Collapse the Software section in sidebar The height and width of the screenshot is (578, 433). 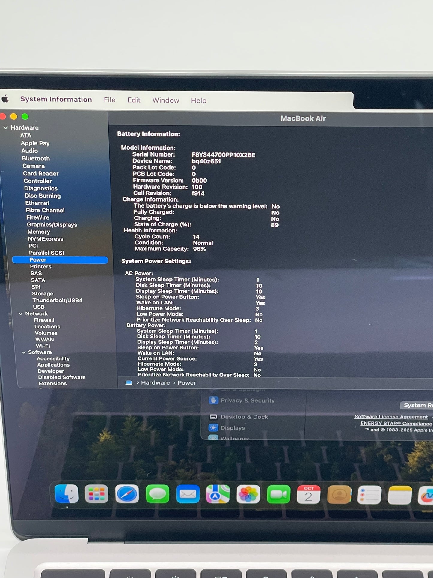coord(24,352)
